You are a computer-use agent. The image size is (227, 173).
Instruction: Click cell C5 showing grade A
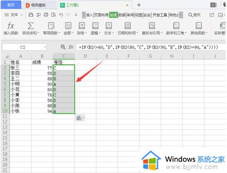tap(64, 84)
